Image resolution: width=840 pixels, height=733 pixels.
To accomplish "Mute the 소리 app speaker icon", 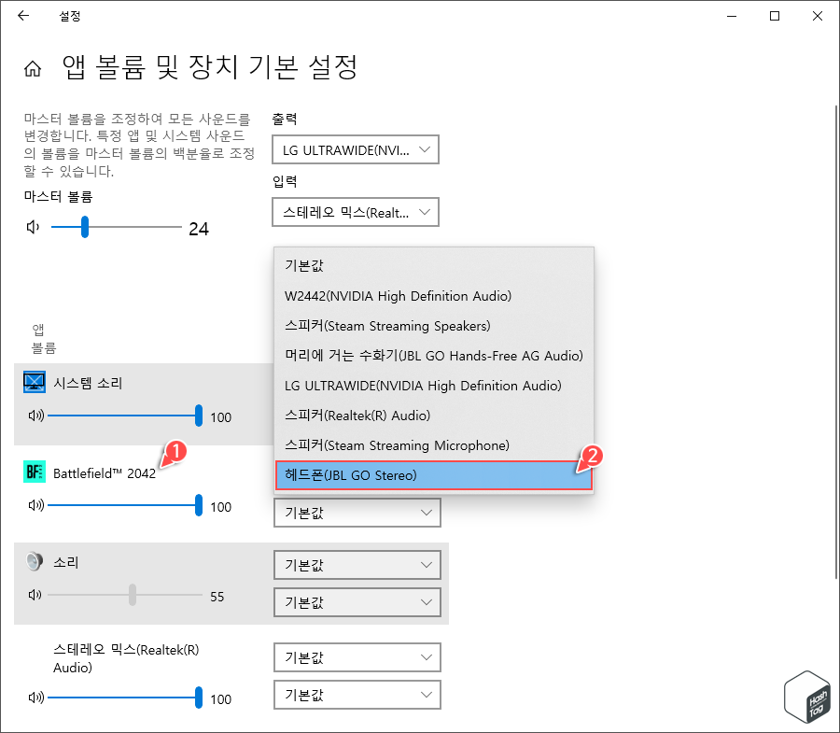I will (x=35, y=595).
